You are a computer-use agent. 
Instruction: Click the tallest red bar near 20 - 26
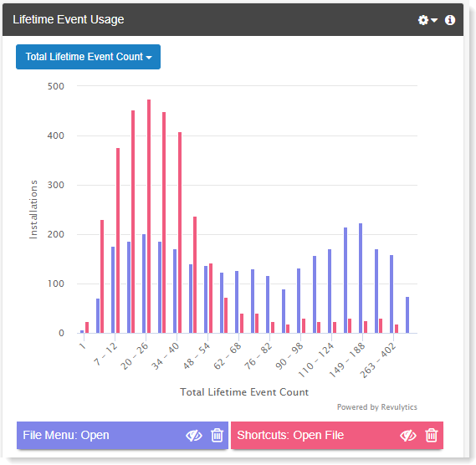(x=149, y=216)
